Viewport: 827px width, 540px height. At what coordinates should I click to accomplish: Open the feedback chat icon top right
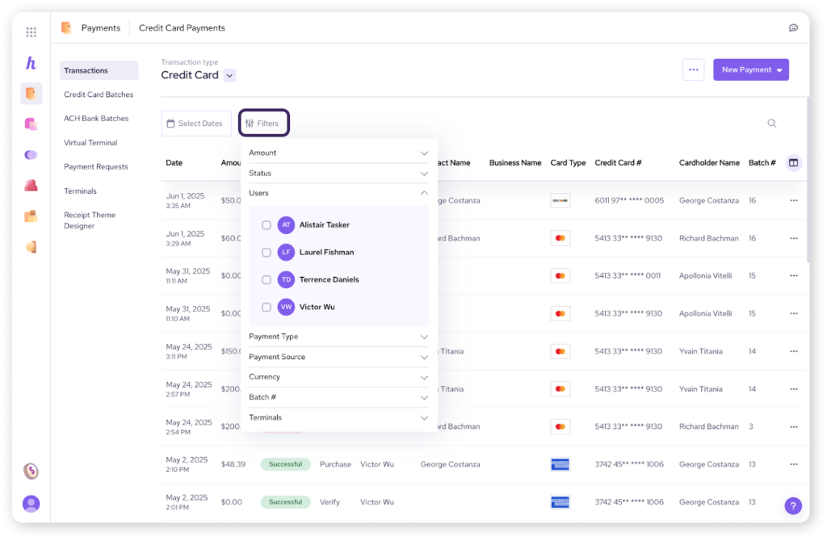tap(793, 27)
